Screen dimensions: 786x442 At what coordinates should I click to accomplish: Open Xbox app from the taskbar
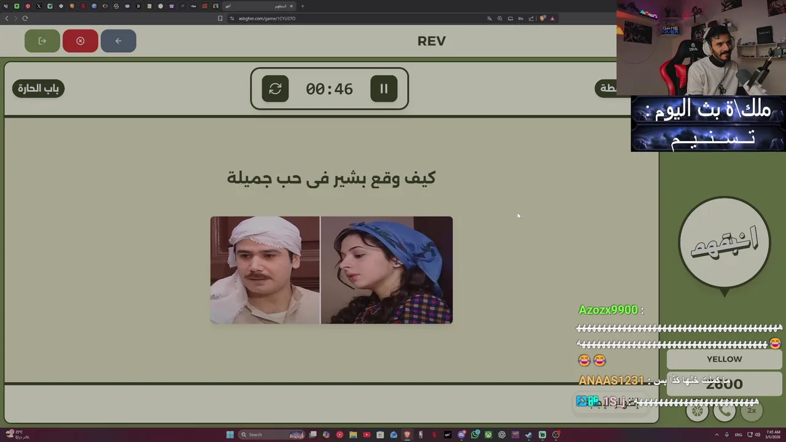pos(488,435)
